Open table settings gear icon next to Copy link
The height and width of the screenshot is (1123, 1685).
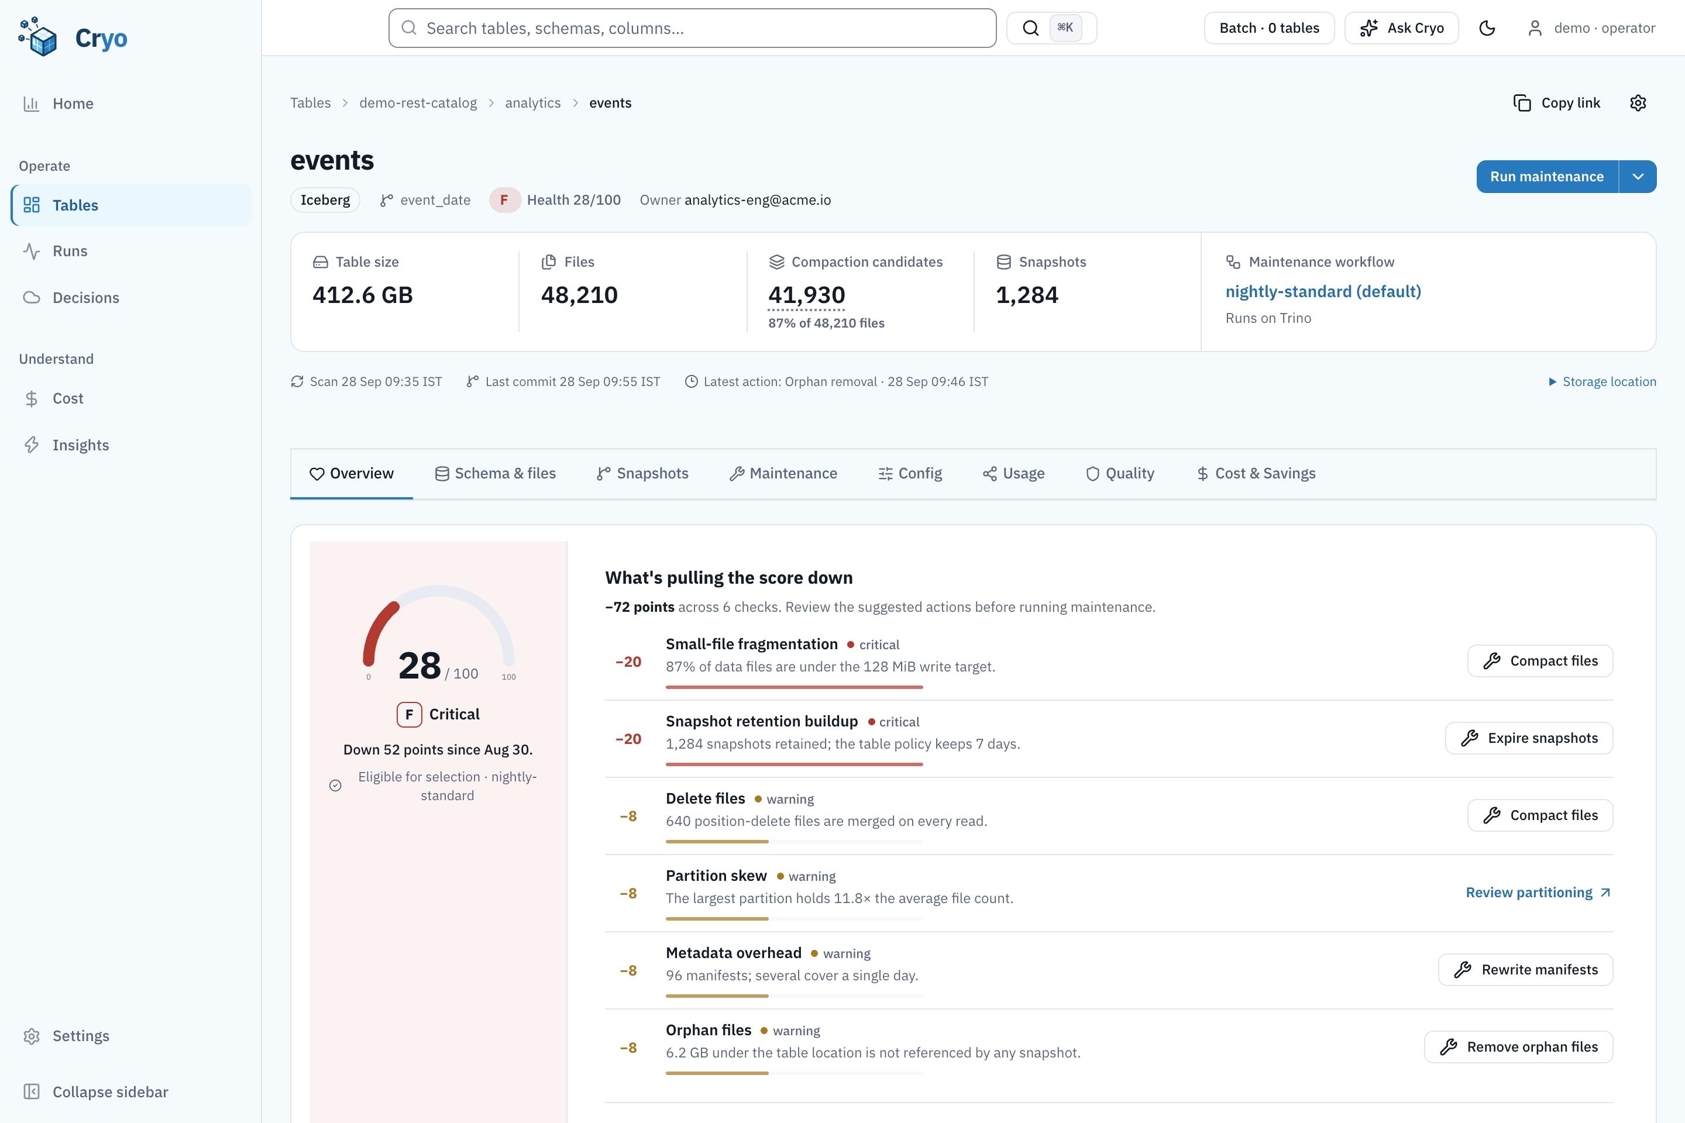click(1638, 103)
